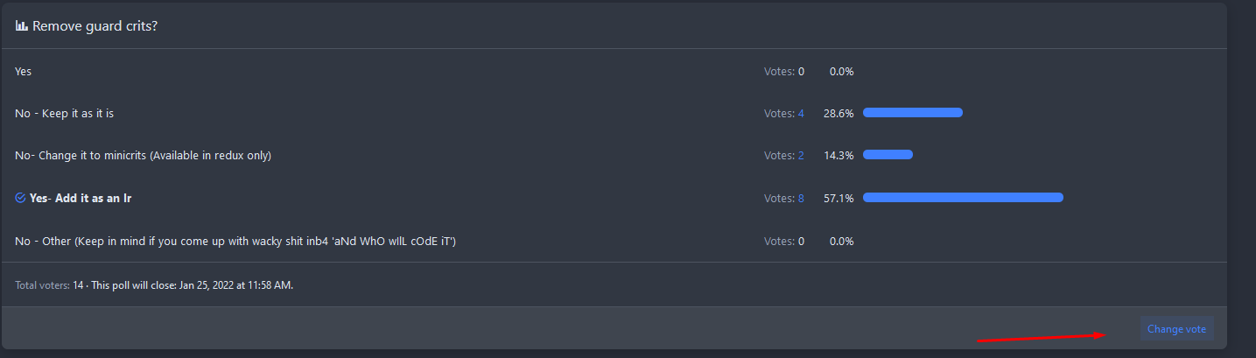Select "No - Keep it as it is" option
The width and height of the screenshot is (1256, 358).
pyautogui.click(x=65, y=113)
